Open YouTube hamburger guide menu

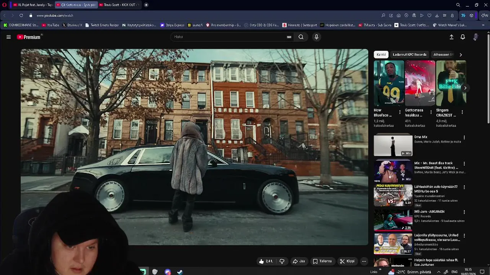[x=8, y=37]
